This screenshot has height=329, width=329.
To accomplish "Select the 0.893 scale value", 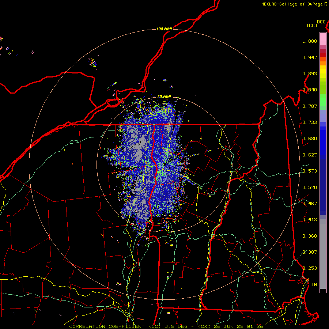I will 310,73.
